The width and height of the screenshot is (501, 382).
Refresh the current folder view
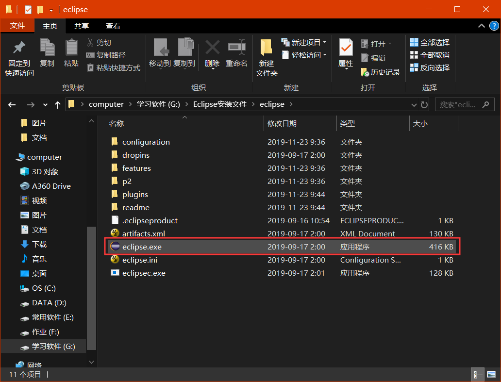[x=424, y=104]
